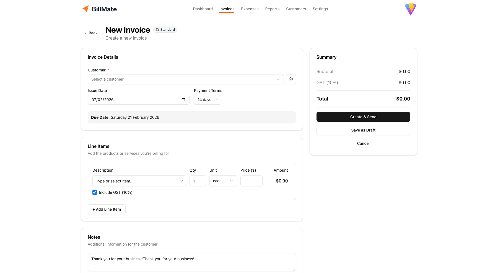
Task: Uncheck the Include GST (10%) checkbox
Action: coord(95,192)
